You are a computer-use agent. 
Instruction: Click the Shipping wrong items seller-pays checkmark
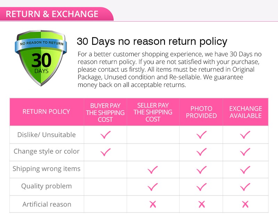coord(153,170)
